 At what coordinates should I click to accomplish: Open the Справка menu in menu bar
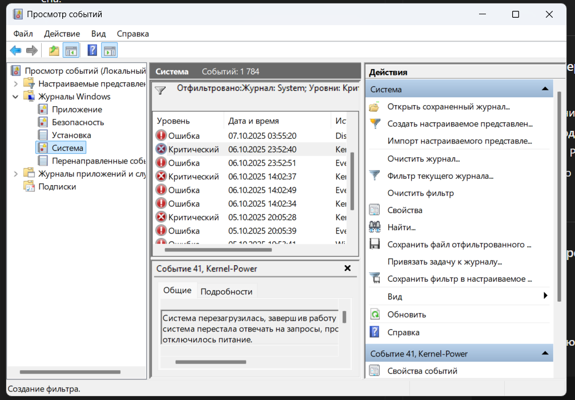point(132,34)
